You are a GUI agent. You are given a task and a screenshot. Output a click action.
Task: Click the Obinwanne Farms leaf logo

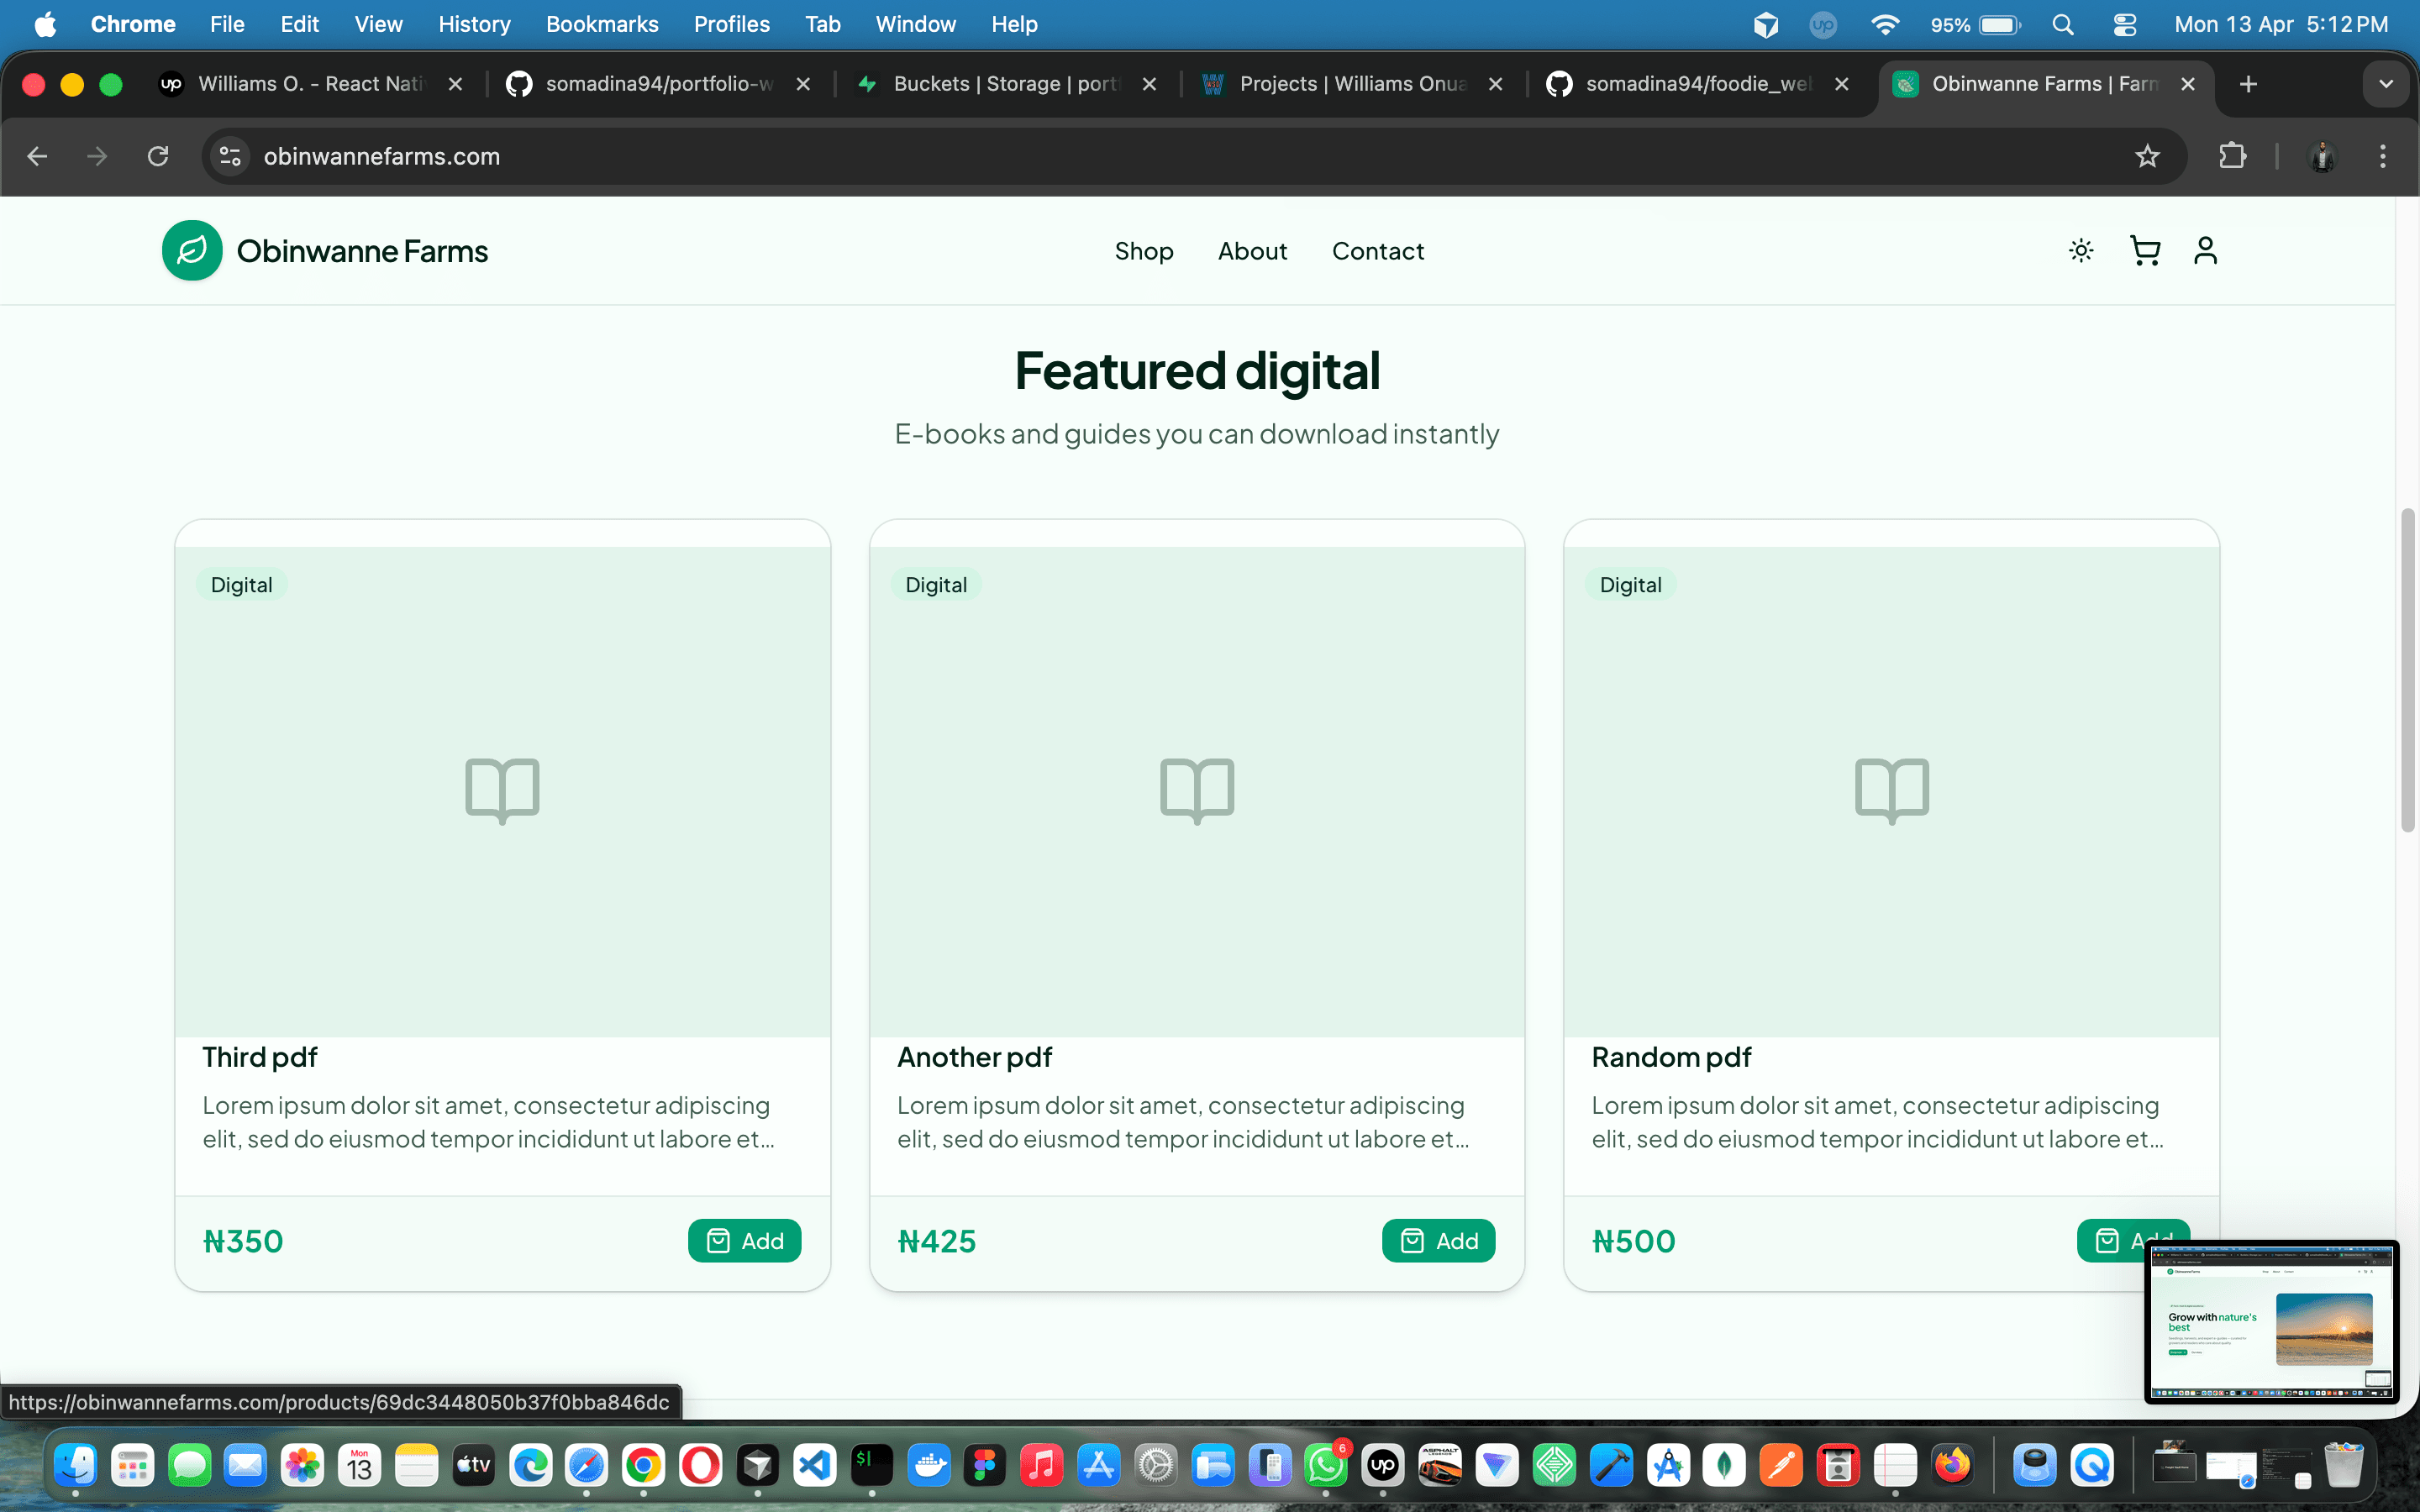(192, 250)
